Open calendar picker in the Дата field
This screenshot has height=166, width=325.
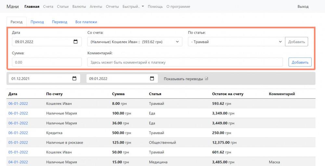pos(76,42)
